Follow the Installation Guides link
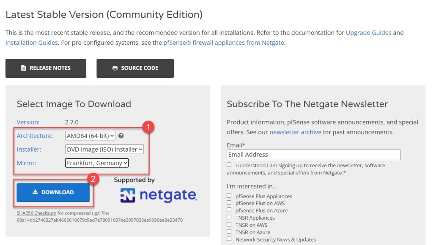433x245 pixels. coord(32,42)
